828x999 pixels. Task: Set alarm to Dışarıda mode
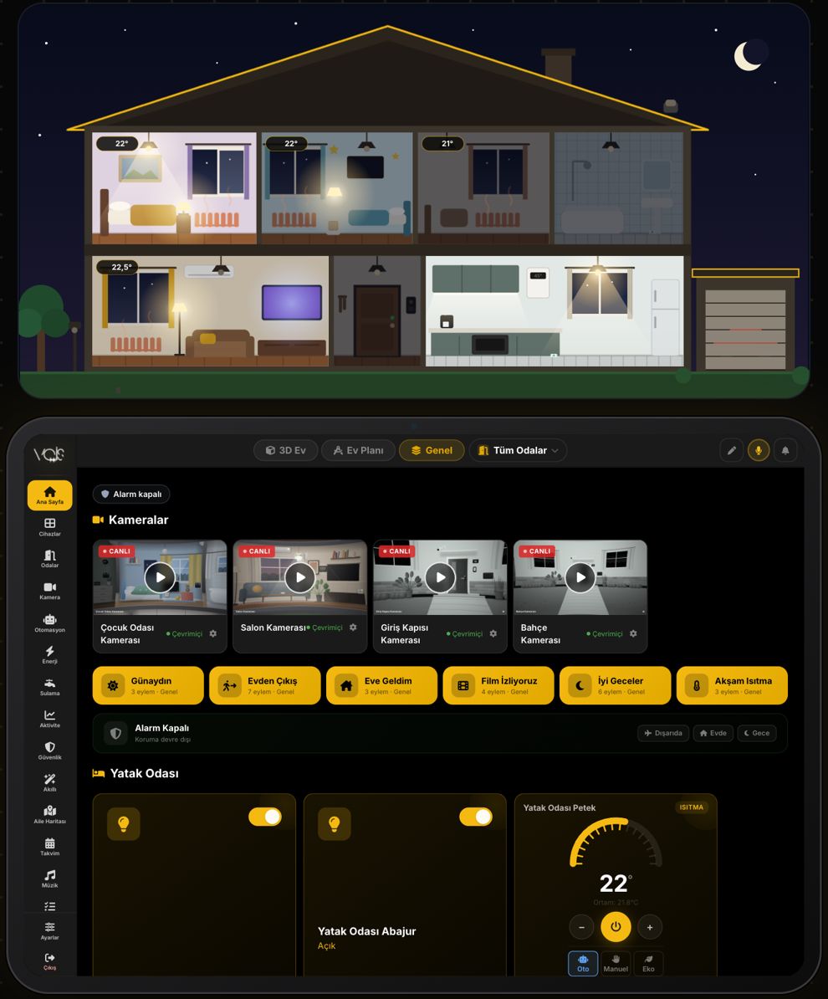[x=663, y=733]
